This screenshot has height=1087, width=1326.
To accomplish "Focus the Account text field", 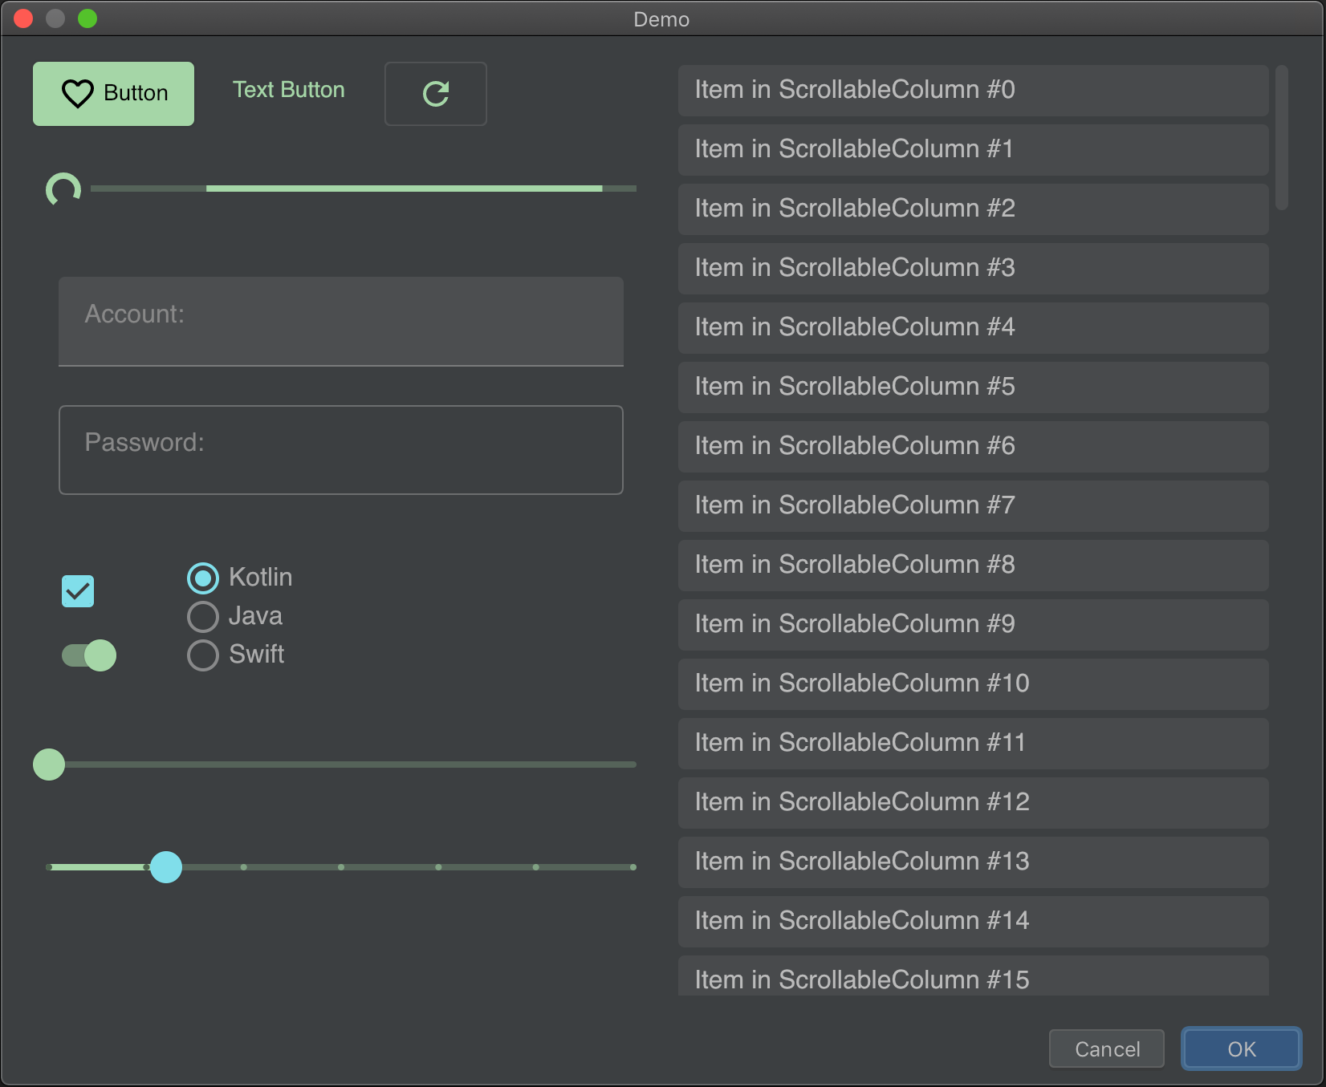I will click(340, 321).
